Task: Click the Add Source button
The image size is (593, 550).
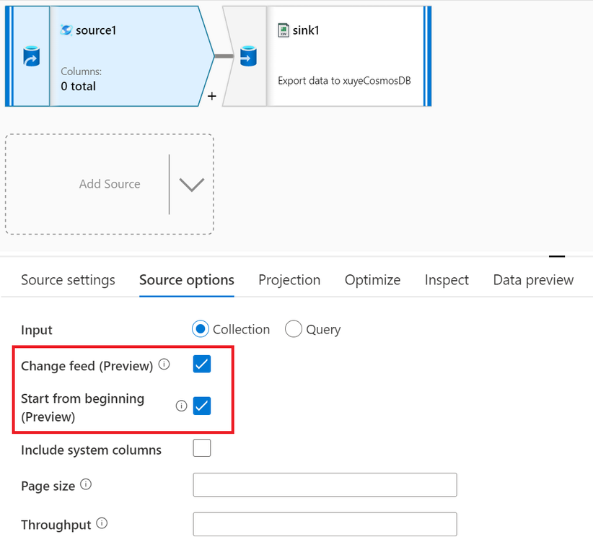Action: pyautogui.click(x=110, y=184)
